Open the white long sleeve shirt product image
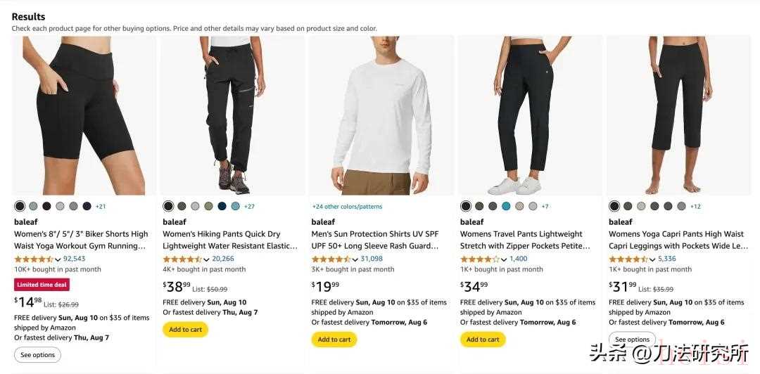 tap(381, 116)
